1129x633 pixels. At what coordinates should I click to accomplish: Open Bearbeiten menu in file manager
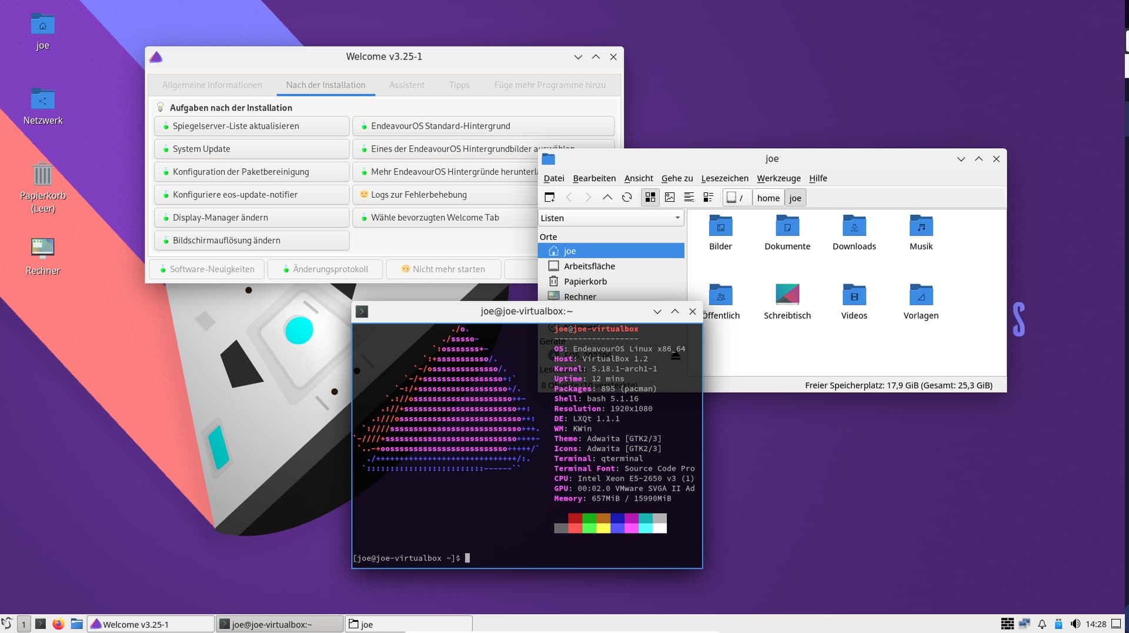[x=594, y=178]
